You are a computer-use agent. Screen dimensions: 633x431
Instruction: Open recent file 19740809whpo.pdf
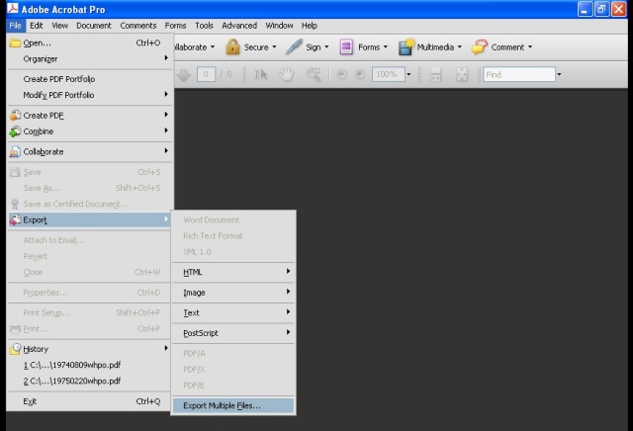90,365
